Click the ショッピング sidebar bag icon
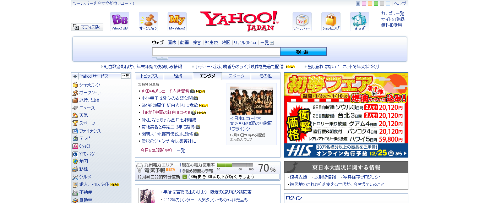The image size is (479, 203). pos(75,85)
